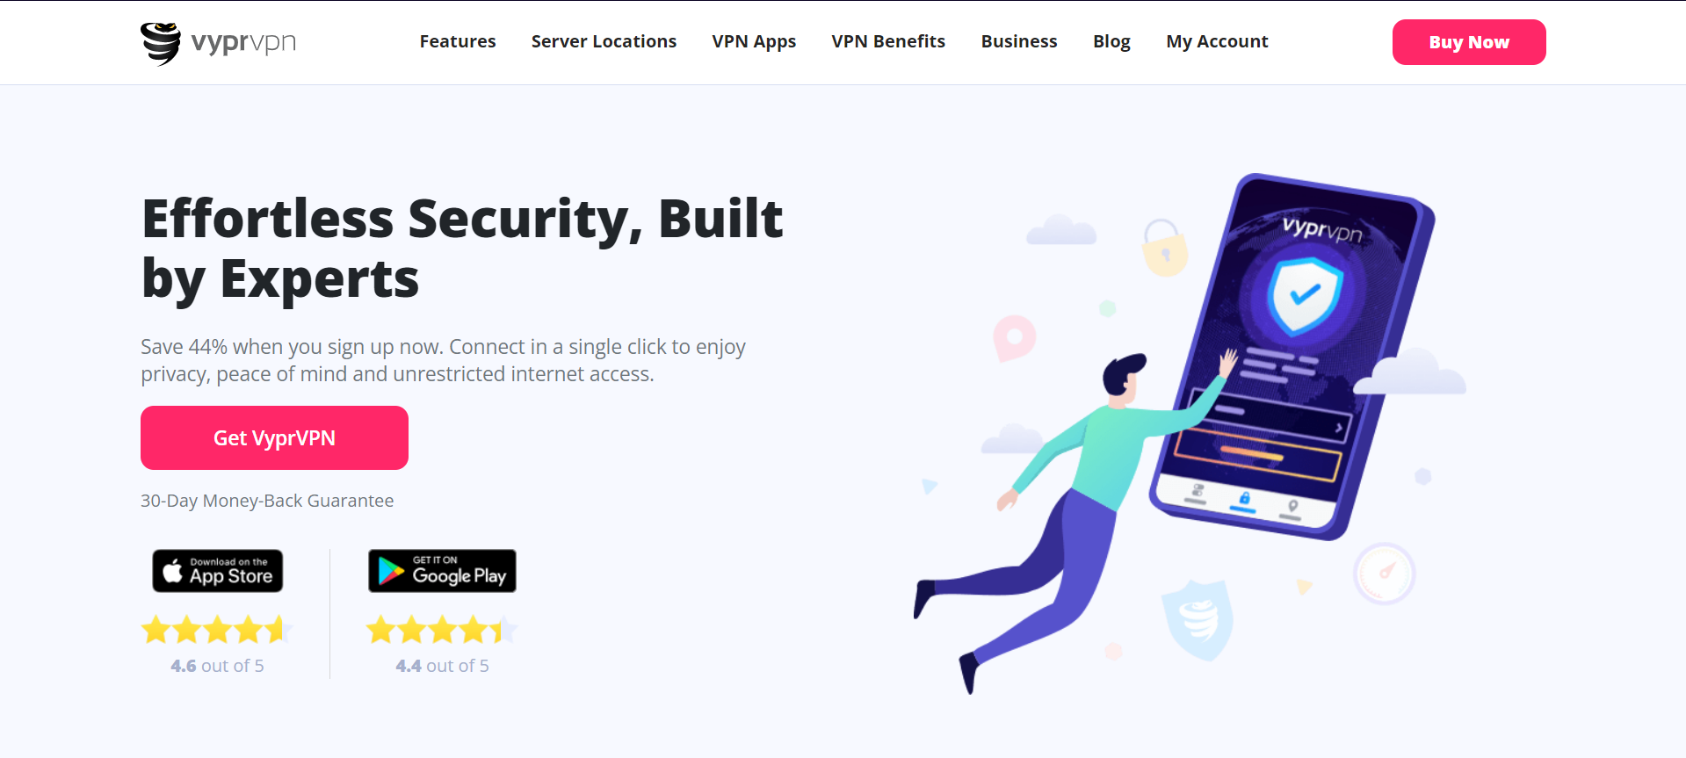Select the Business nav link
The image size is (1686, 758).
[1019, 41]
